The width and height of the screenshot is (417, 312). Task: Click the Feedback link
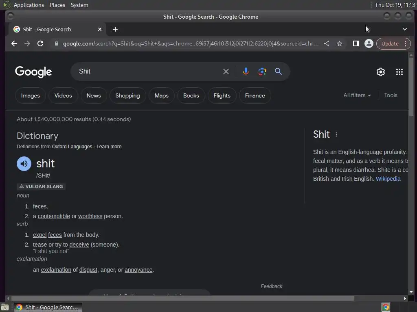[x=271, y=286]
